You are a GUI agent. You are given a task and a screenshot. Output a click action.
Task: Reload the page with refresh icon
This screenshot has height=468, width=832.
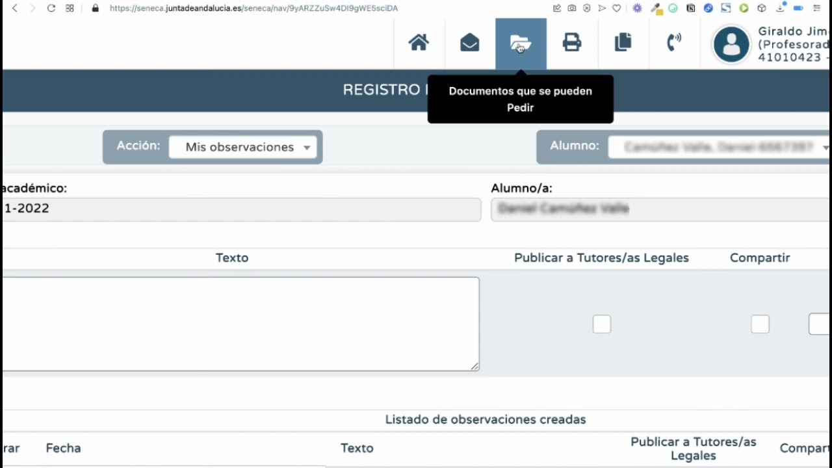[51, 8]
